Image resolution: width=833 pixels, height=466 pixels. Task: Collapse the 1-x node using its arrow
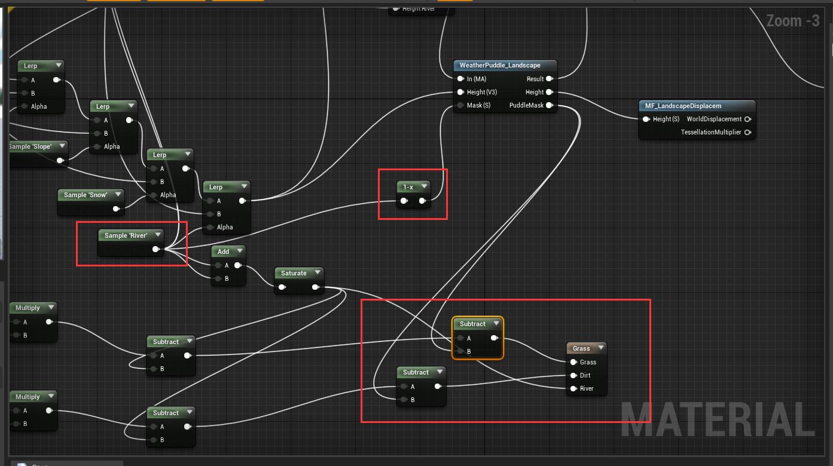point(424,186)
